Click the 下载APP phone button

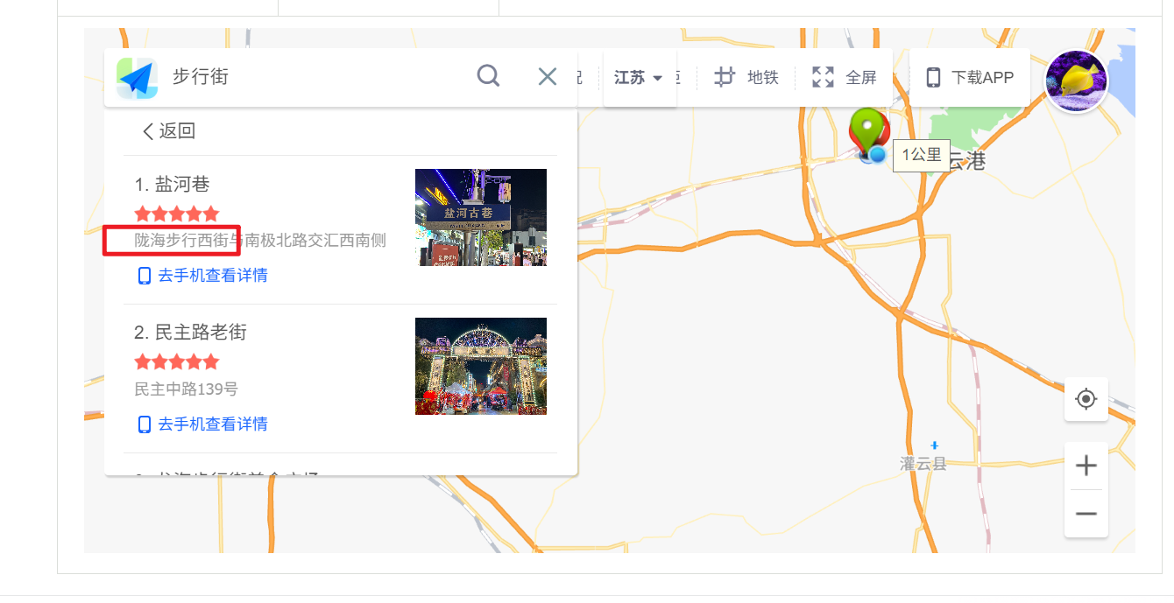pos(970,77)
